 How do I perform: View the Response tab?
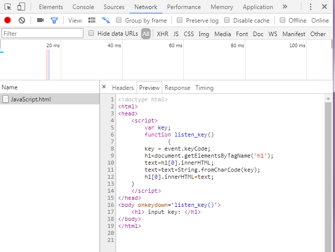[177, 88]
